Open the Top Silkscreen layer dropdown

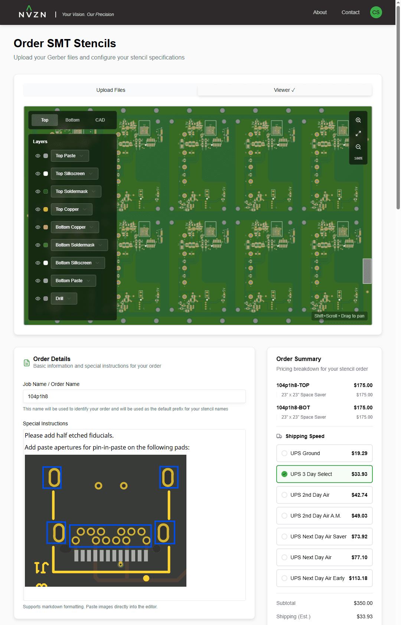pos(75,174)
